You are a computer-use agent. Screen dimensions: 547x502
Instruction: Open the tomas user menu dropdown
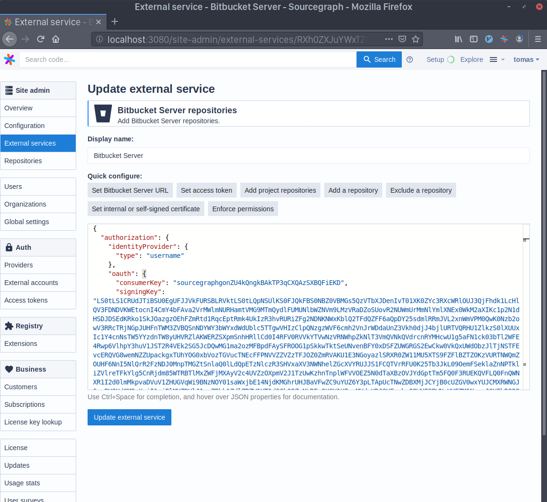click(526, 59)
